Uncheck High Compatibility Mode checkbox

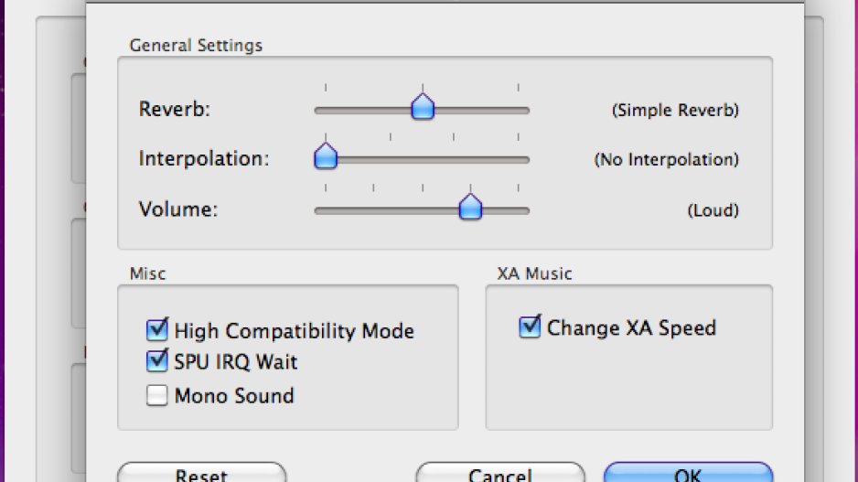point(157,330)
